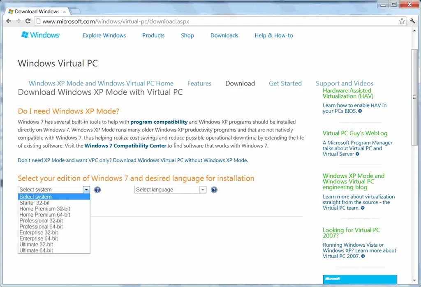
Task: Choose Professional 64-bit from the list
Action: (41, 227)
